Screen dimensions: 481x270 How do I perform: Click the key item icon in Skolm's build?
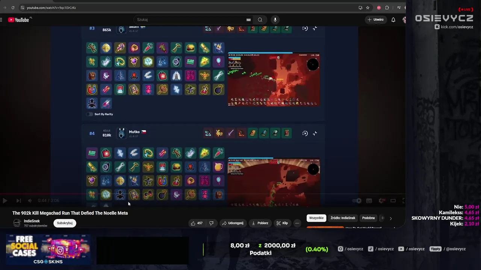coord(176,48)
